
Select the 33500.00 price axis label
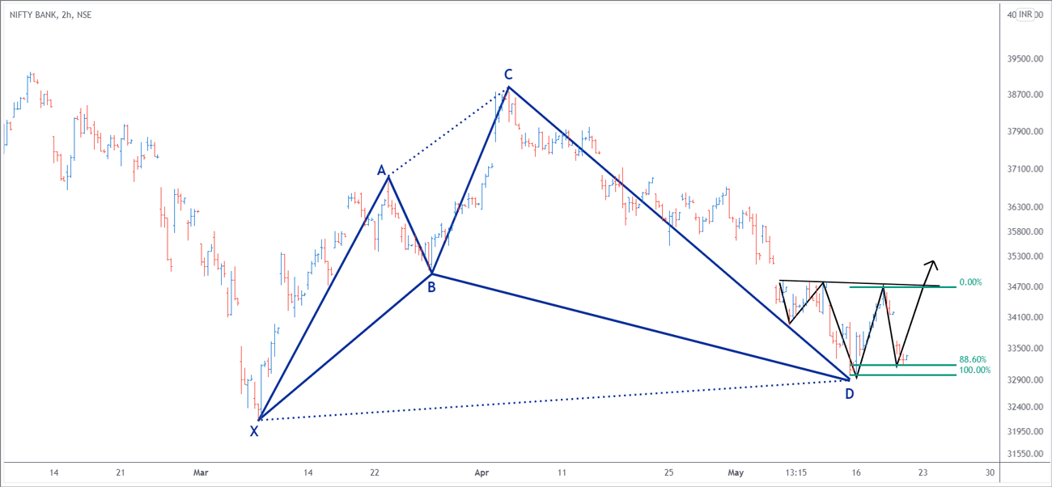click(x=1024, y=349)
